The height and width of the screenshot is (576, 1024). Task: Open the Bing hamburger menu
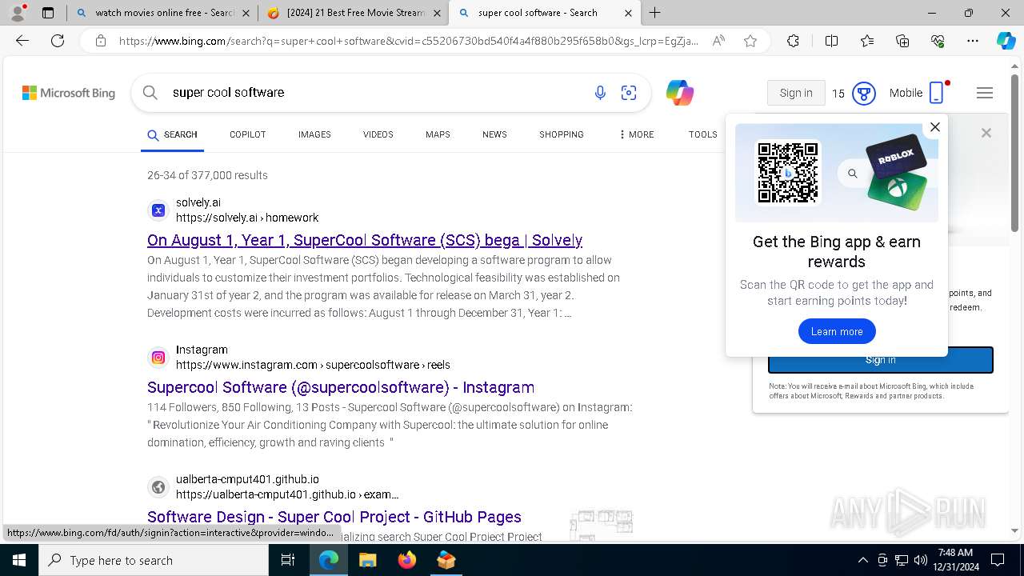coord(985,93)
